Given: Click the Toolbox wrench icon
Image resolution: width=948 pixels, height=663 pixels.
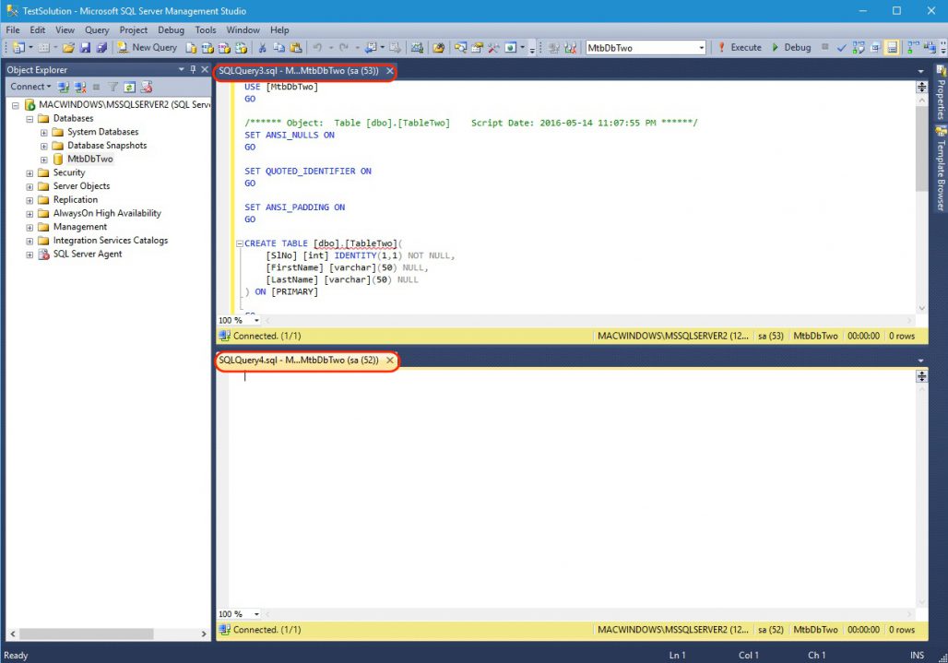Looking at the screenshot, I should (493, 48).
